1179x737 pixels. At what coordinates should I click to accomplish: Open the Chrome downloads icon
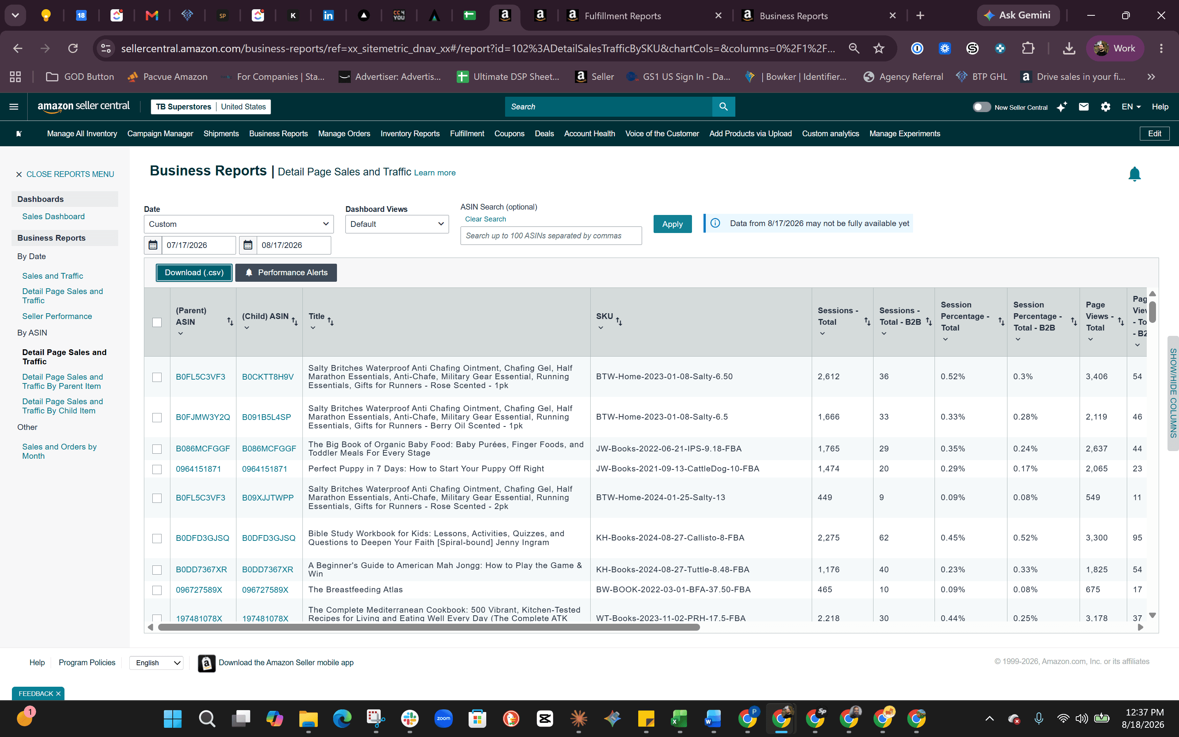click(x=1069, y=48)
